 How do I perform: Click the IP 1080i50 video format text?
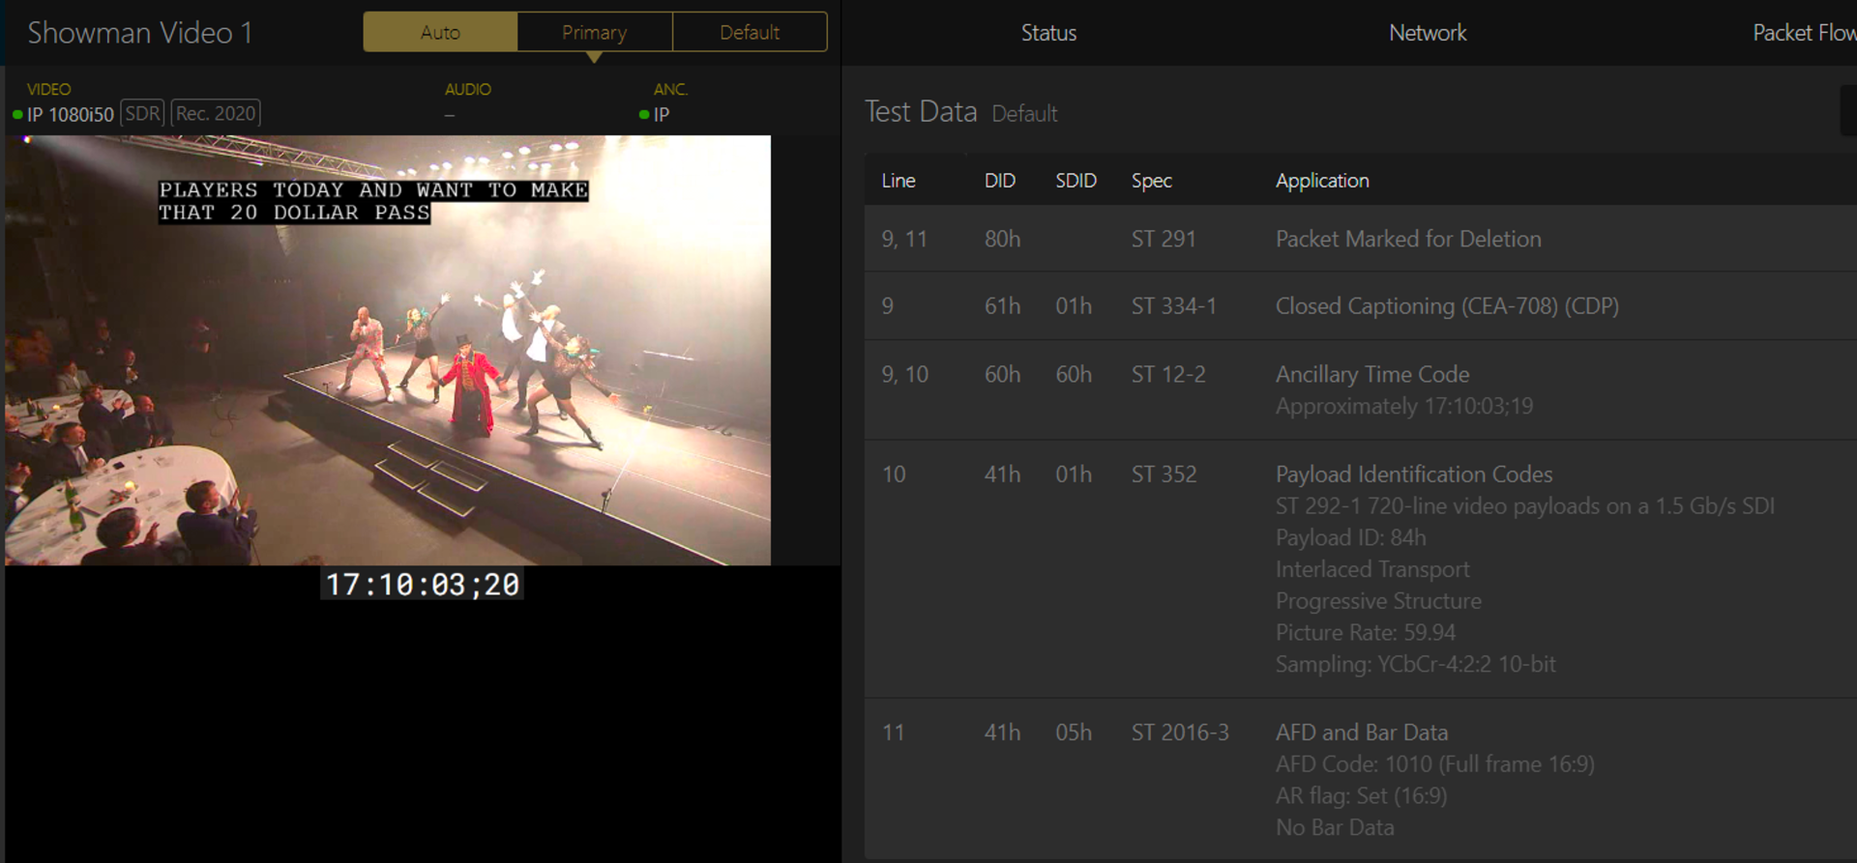[x=71, y=114]
